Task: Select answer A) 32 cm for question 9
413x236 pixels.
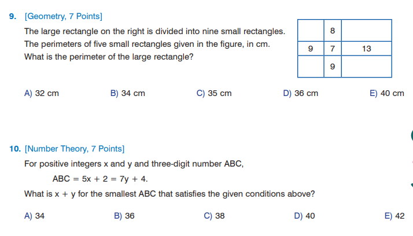Action: (x=41, y=93)
